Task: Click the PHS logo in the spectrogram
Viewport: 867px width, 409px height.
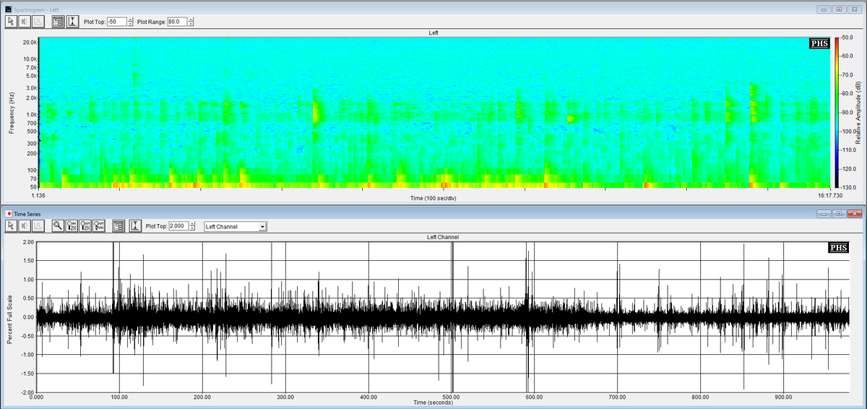Action: point(820,43)
